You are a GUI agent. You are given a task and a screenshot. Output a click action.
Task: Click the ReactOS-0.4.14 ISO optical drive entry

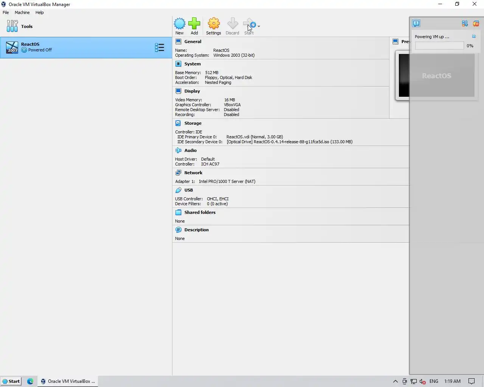290,142
